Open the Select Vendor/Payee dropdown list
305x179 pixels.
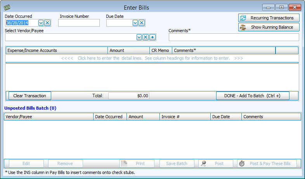(139, 37)
